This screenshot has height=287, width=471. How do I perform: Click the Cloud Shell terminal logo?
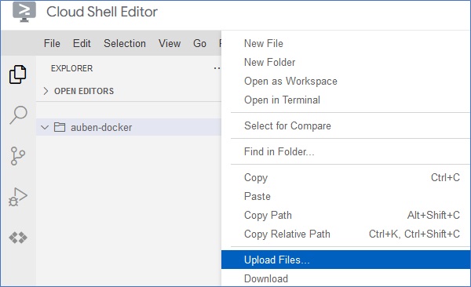(x=24, y=12)
